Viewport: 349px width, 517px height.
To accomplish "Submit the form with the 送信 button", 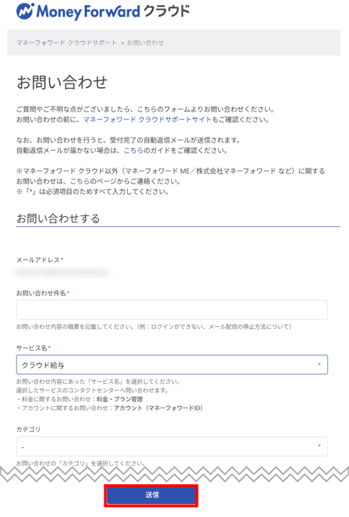I will pyautogui.click(x=151, y=495).
